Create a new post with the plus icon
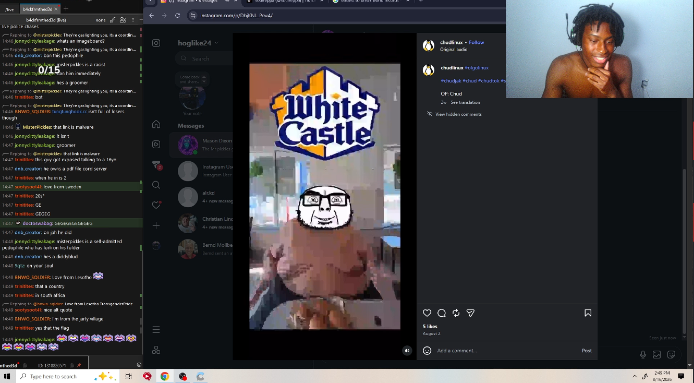694x383 pixels. [x=156, y=225]
